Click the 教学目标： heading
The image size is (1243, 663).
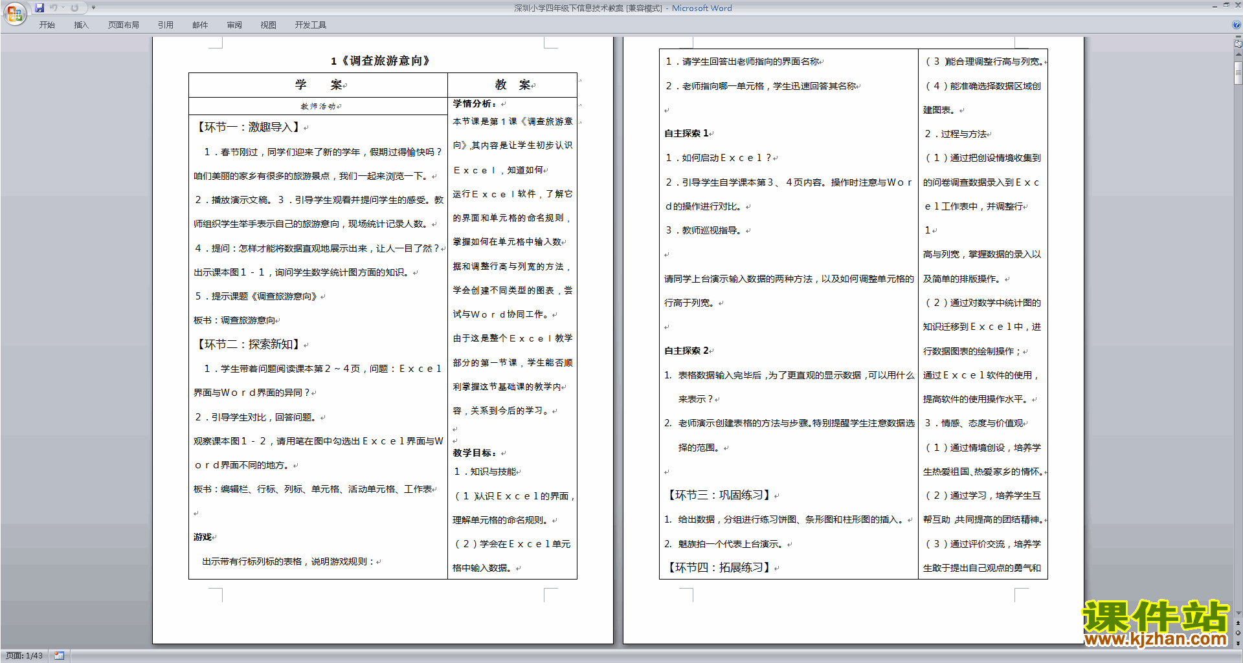(x=475, y=453)
